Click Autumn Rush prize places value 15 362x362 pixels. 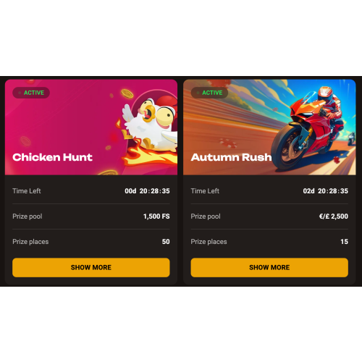click(345, 242)
